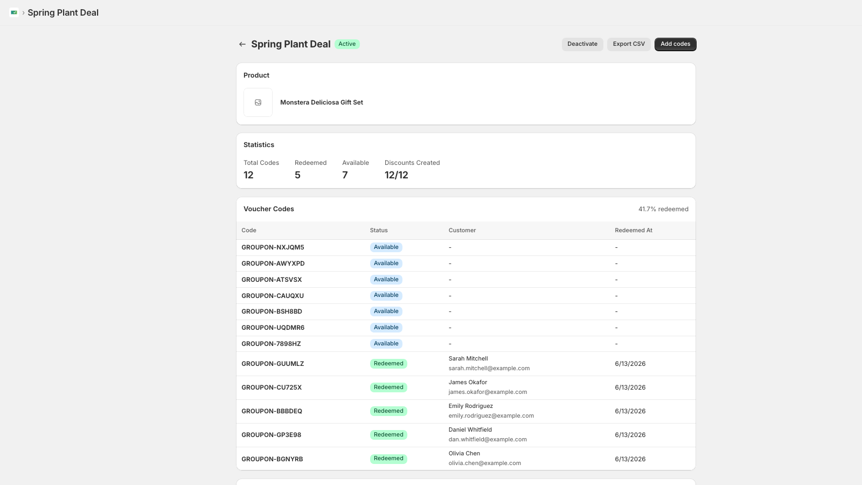The image size is (862, 485).
Task: Click email sarah.mitchell@example.com
Action: coord(489,369)
